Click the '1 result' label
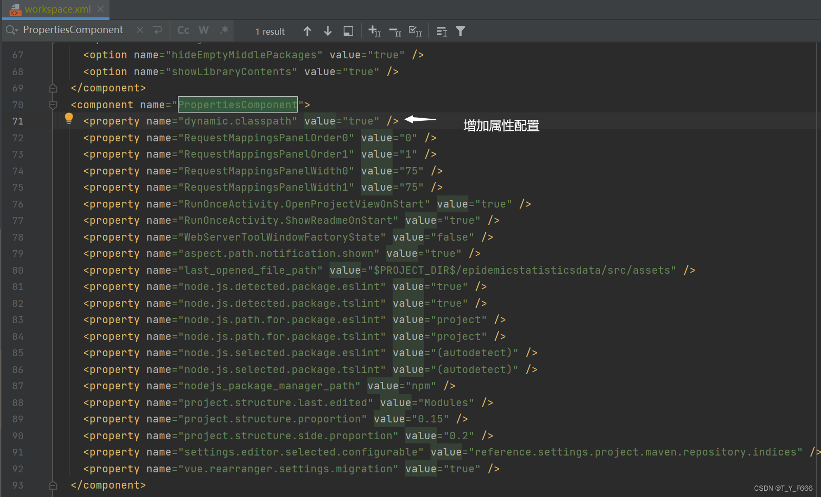The width and height of the screenshot is (821, 497). 270,32
